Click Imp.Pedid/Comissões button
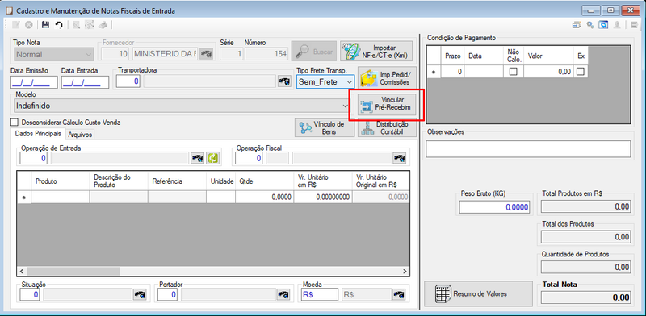646x316 pixels. (x=387, y=78)
